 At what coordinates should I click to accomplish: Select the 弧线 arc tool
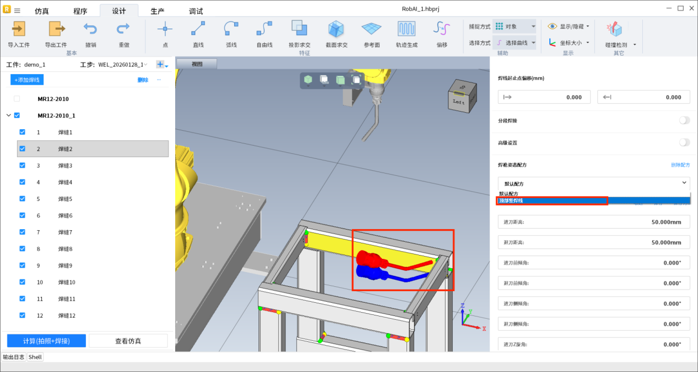(x=231, y=29)
